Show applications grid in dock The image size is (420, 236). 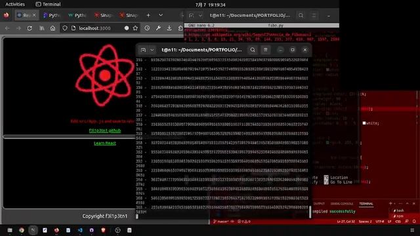click(x=412, y=230)
